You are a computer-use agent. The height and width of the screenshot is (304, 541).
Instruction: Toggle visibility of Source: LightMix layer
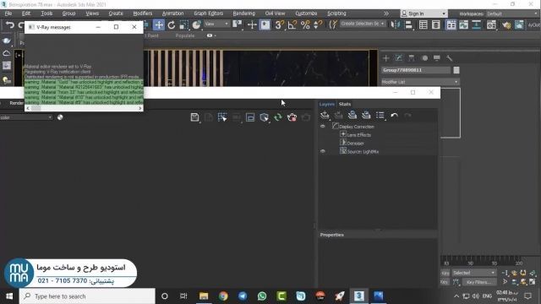tap(323, 151)
